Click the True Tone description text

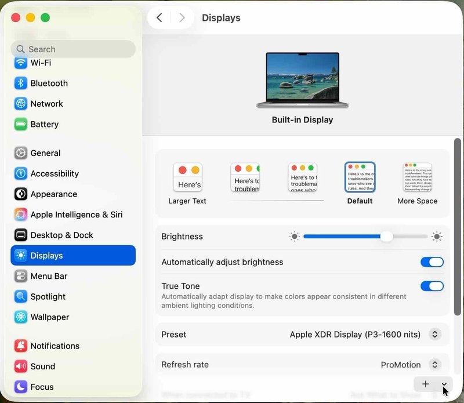point(284,301)
